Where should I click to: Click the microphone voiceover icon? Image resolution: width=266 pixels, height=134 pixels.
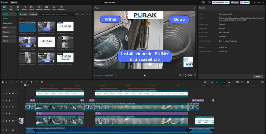(x=205, y=82)
